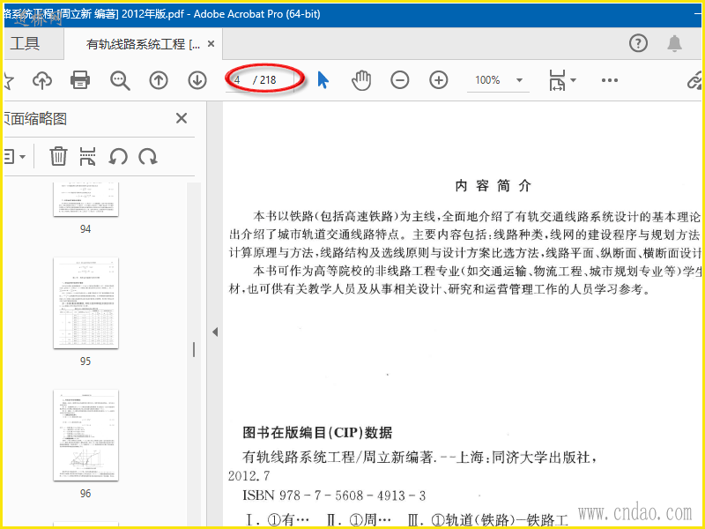
Task: Click the print pages icon in thumbnail panel
Action: (87, 156)
